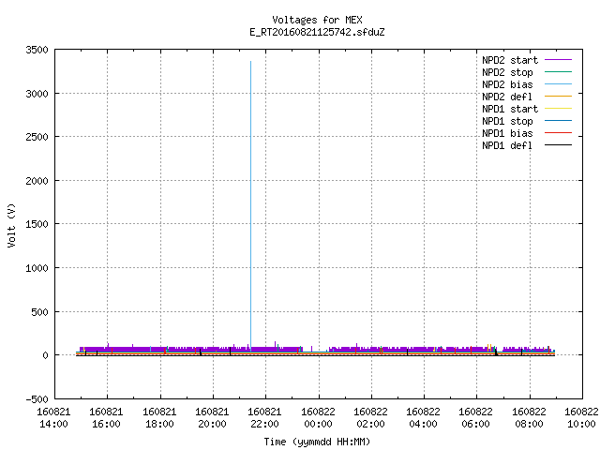The height and width of the screenshot is (450, 600).
Task: Select the filename E_RT20160821125742.sfduZ
Action: click(317, 32)
